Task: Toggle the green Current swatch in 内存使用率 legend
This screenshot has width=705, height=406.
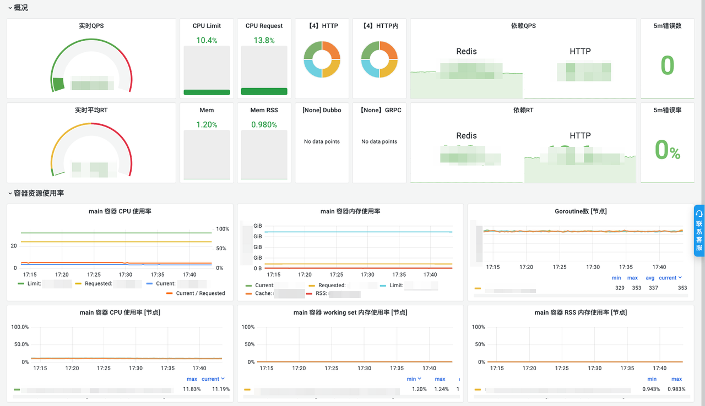Action: [248, 286]
